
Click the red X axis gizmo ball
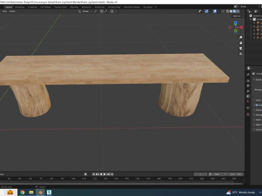241,27
